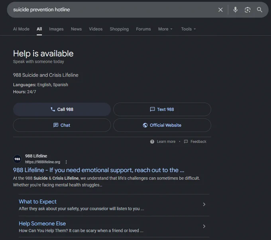Open 988 Lifeline emotional support result title

click(x=99, y=170)
